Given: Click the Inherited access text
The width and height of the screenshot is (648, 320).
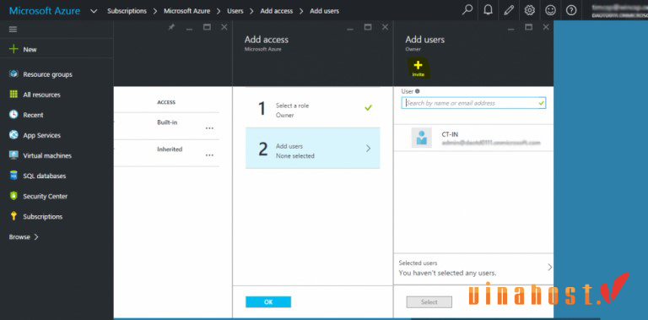Looking at the screenshot, I should click(170, 149).
